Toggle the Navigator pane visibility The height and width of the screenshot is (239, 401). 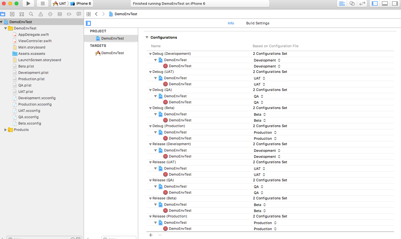coord(375,3)
